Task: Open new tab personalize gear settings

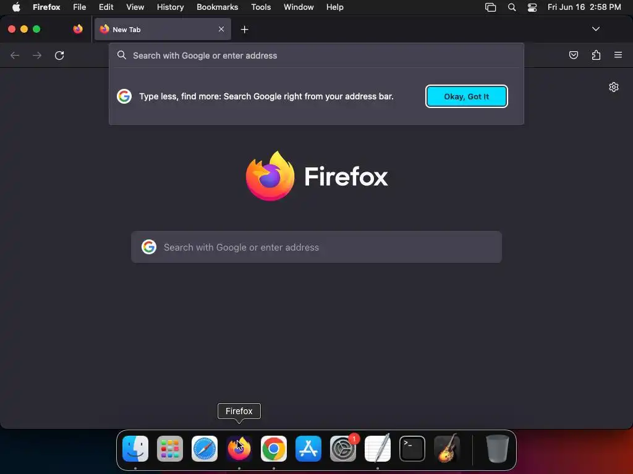Action: coord(614,87)
